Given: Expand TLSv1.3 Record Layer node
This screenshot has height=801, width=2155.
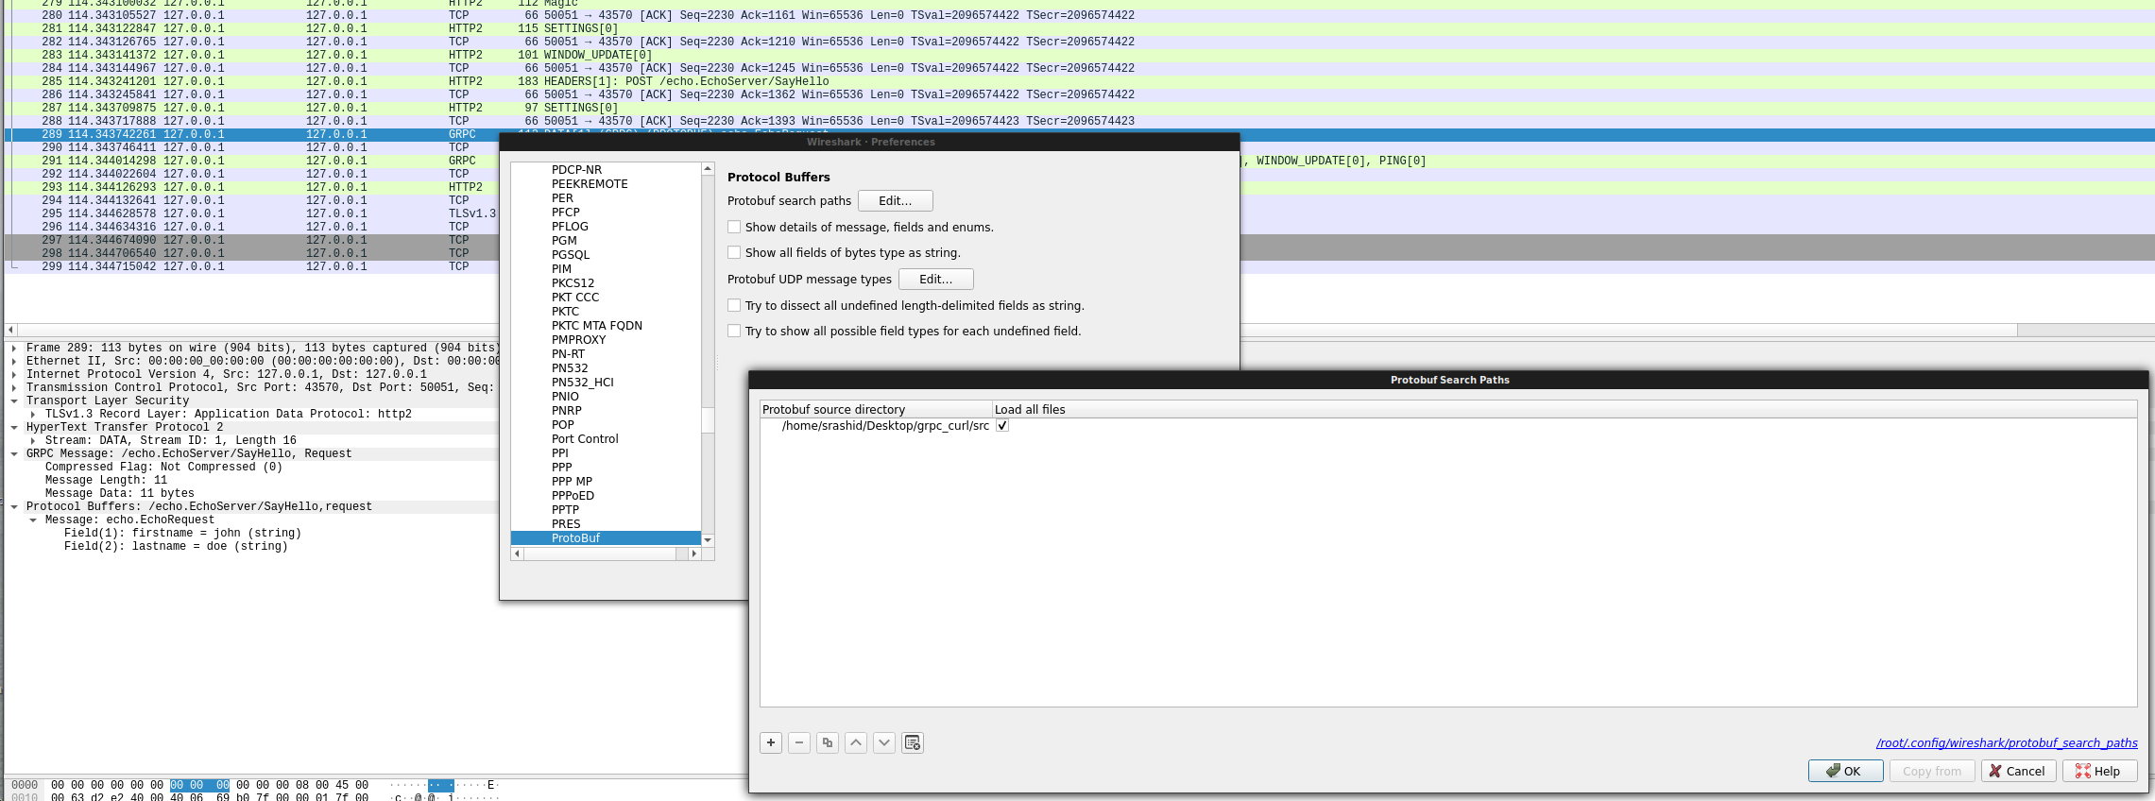Looking at the screenshot, I should (x=33, y=415).
